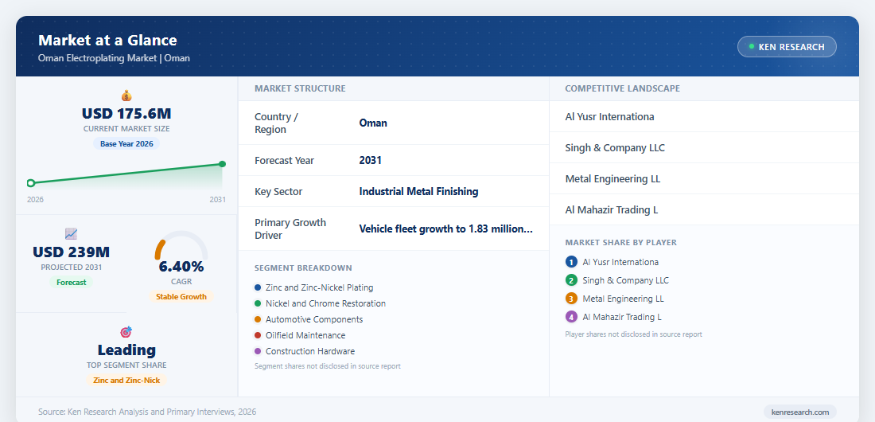Click the 6.40% CAGR value
Image resolution: width=875 pixels, height=422 pixels.
coord(181,266)
